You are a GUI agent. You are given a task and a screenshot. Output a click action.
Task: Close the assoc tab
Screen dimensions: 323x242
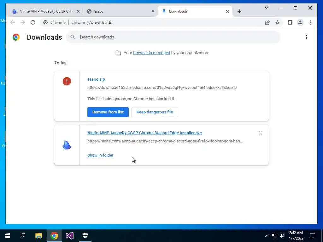coord(153,11)
